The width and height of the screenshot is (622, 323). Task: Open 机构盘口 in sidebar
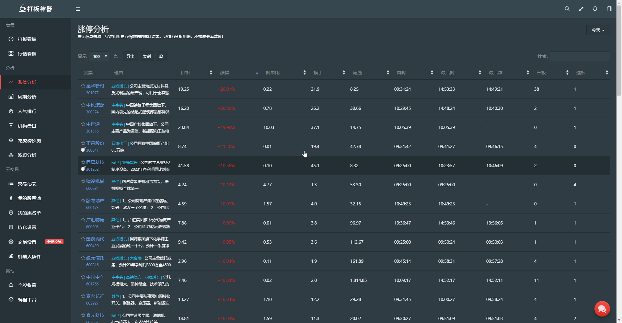pos(36,126)
